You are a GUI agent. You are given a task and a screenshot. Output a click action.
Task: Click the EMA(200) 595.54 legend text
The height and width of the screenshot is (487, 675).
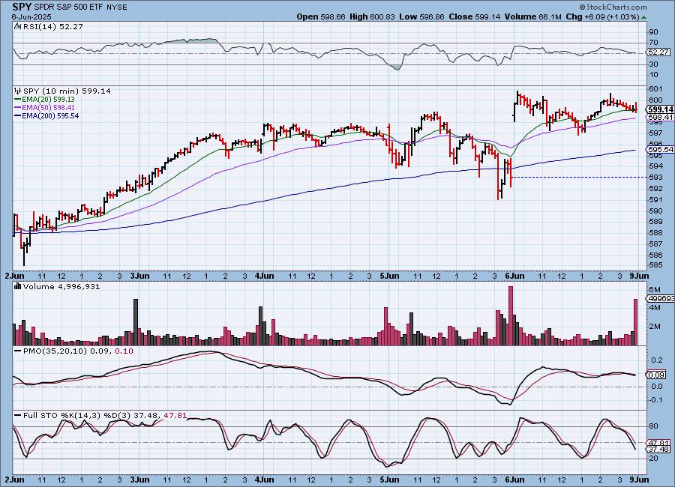pos(50,115)
